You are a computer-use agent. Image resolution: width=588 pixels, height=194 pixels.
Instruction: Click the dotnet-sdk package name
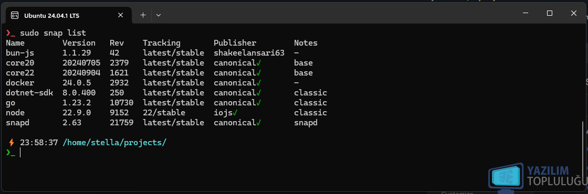[29, 92]
